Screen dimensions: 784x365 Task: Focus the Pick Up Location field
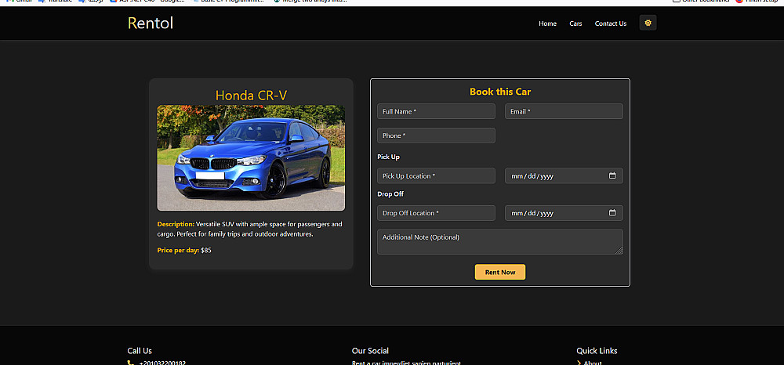pyautogui.click(x=436, y=175)
